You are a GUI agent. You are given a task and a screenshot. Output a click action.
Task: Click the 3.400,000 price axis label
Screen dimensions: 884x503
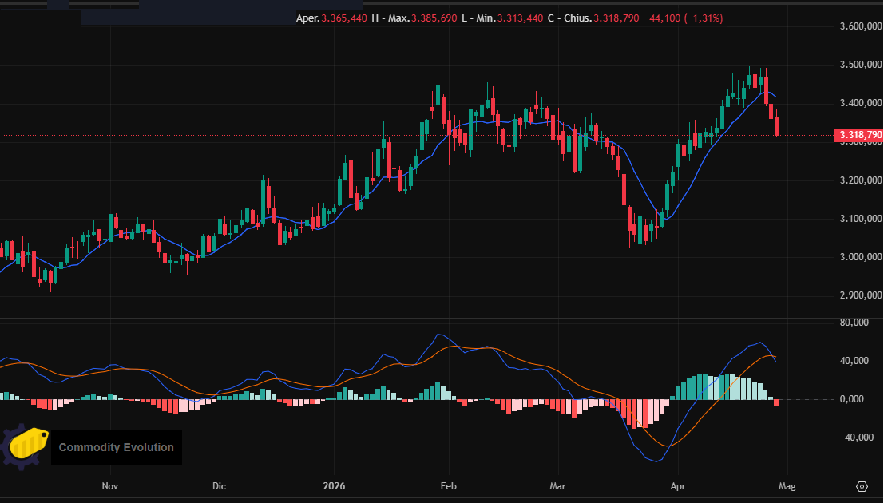860,103
